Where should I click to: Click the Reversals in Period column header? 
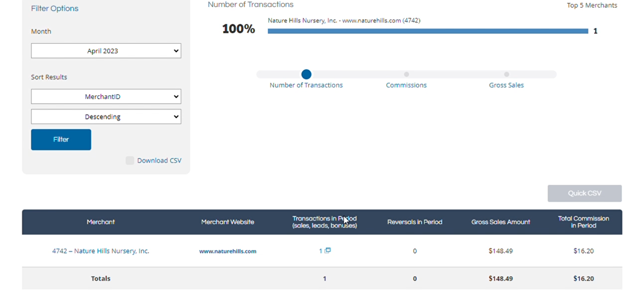(415, 222)
